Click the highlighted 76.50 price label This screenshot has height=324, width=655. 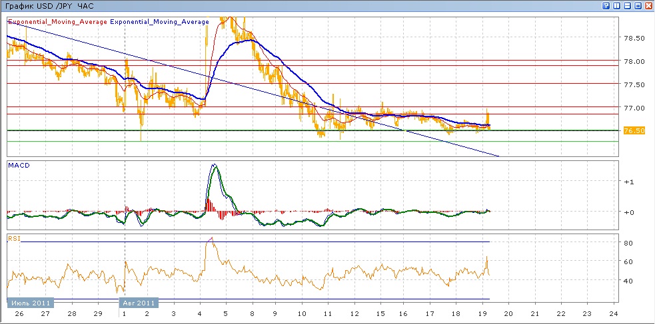pos(634,130)
